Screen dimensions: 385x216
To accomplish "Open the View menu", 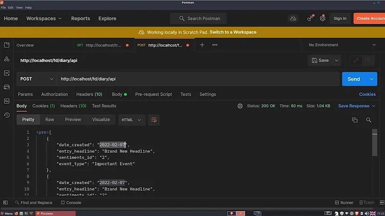I will tap(19, 7).
